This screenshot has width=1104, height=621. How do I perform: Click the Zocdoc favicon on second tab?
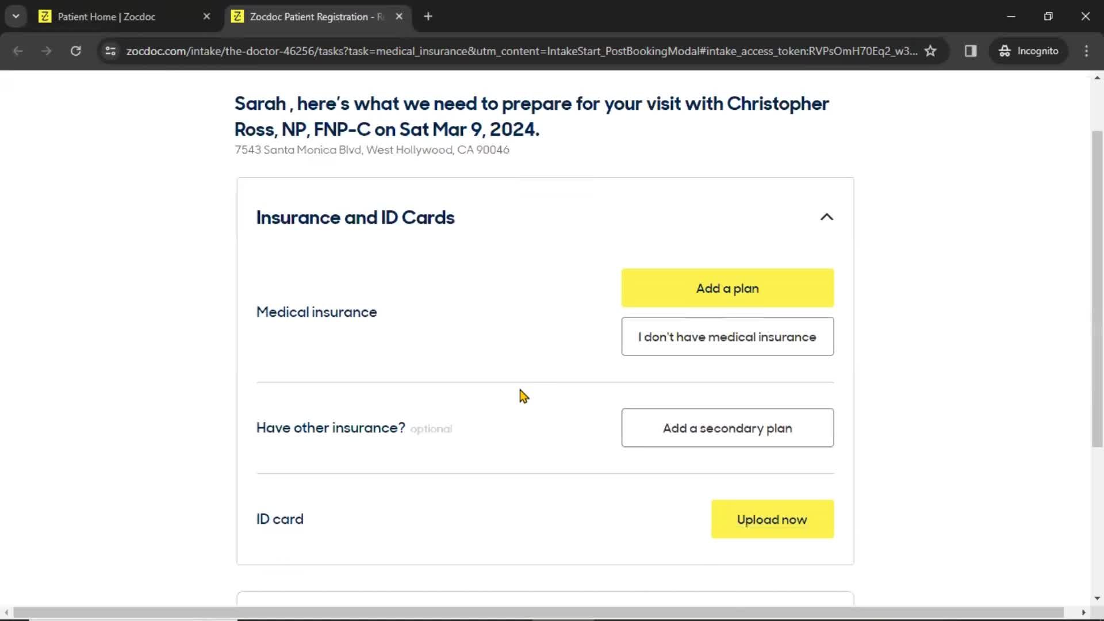point(236,16)
